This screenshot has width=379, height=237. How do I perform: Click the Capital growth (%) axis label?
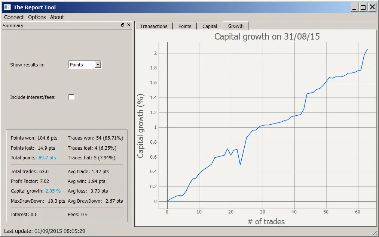coord(140,126)
